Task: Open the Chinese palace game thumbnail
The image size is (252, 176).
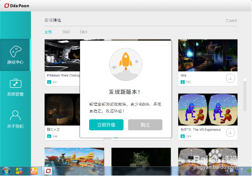Action: (74, 157)
